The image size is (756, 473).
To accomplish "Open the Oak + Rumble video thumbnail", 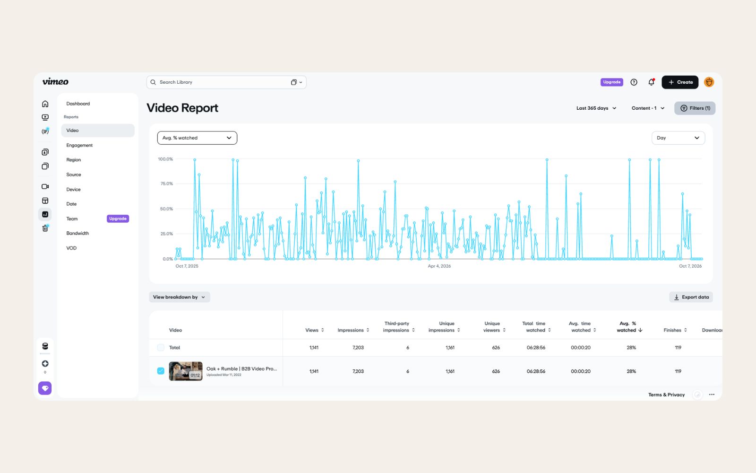I will [186, 371].
